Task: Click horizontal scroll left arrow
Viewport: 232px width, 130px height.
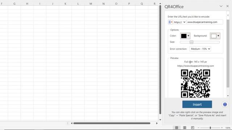Action: coord(72,123)
